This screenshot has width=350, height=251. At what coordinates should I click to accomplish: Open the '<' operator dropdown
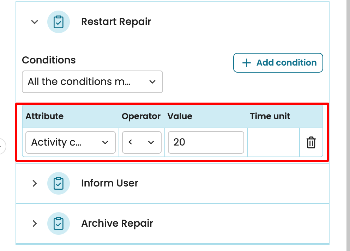pos(141,142)
